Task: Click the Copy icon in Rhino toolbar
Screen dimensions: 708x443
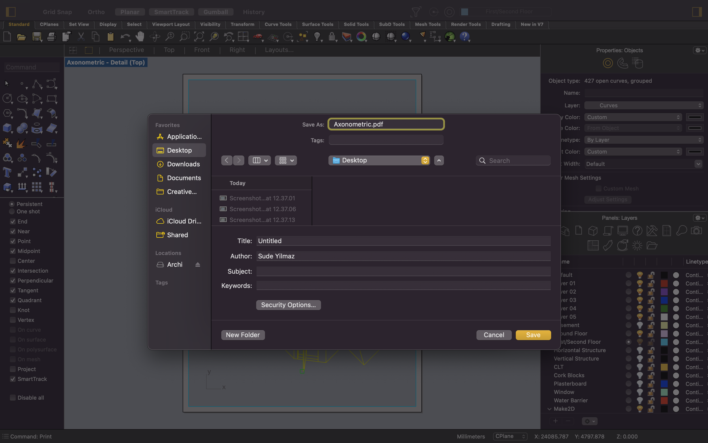Action: point(96,37)
